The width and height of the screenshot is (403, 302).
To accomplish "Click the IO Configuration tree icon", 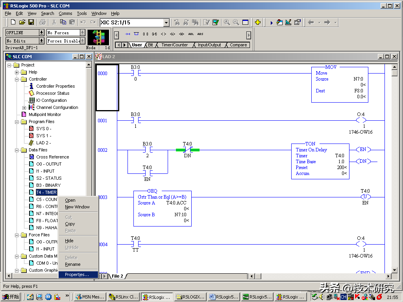I will [32, 100].
